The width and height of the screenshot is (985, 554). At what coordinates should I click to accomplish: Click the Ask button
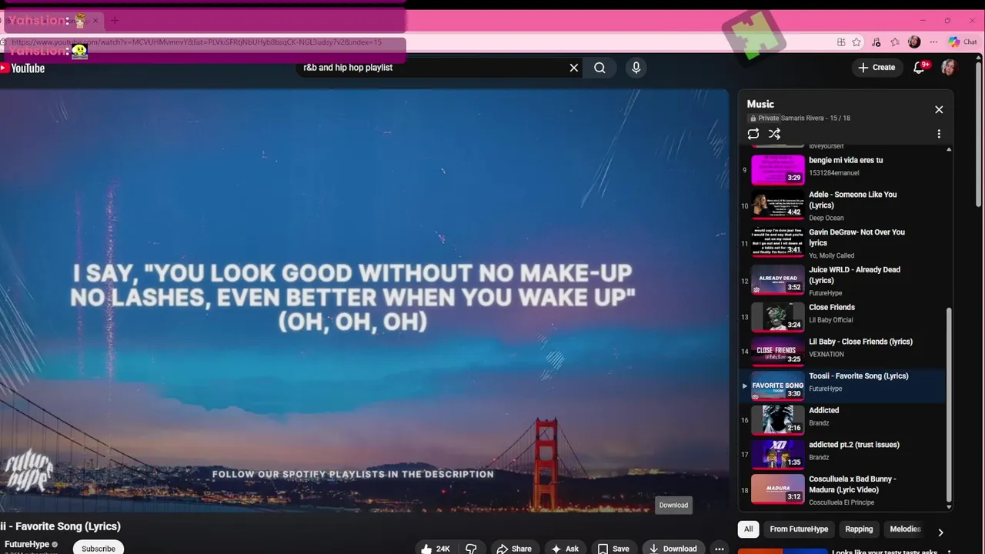tap(565, 549)
